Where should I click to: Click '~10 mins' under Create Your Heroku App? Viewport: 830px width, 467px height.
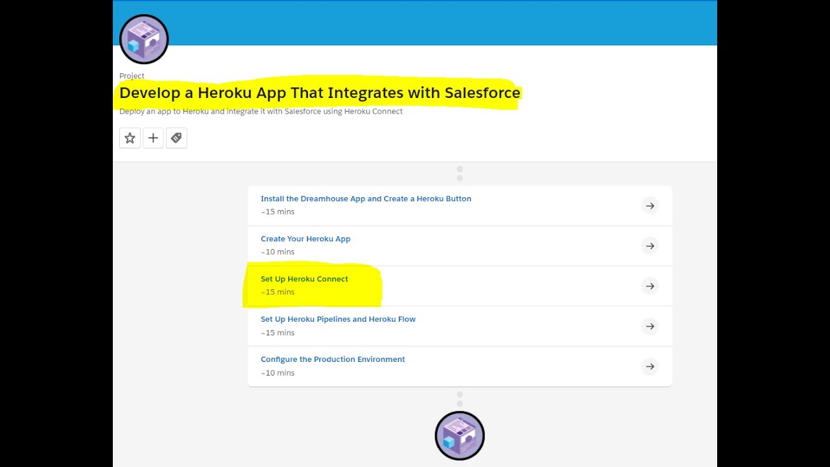point(278,252)
